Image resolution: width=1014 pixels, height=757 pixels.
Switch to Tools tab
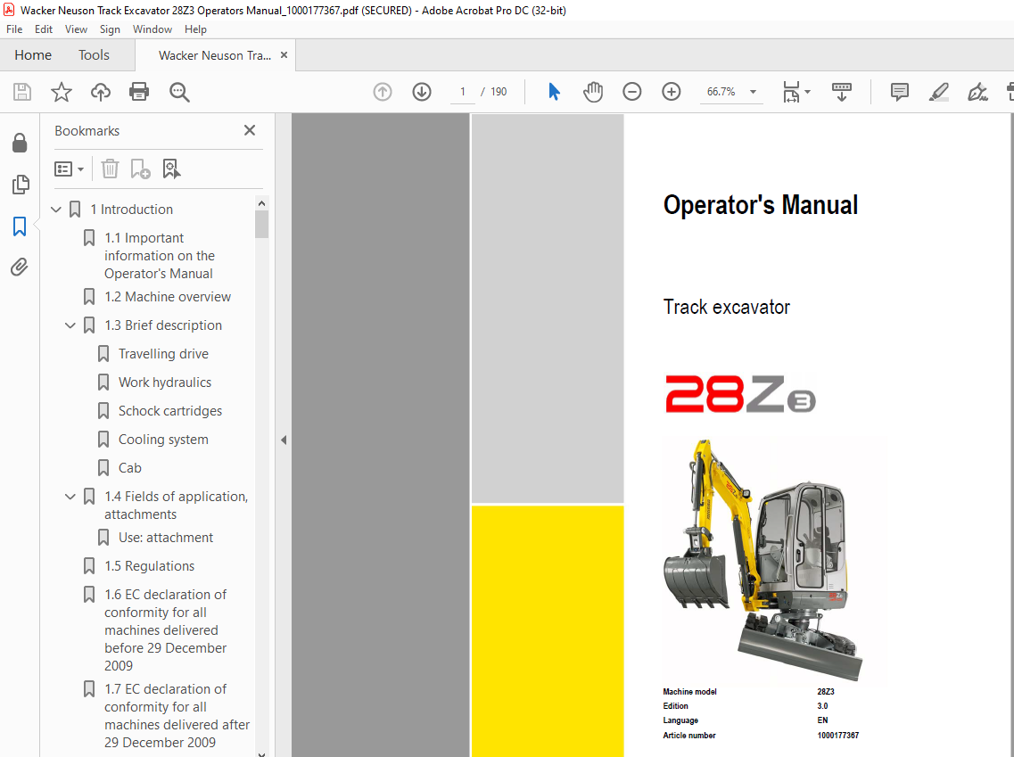tap(94, 55)
